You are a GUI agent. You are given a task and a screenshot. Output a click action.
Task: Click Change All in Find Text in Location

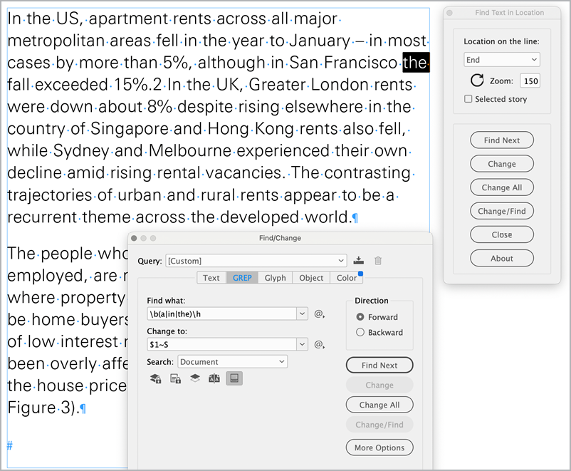[x=502, y=187]
